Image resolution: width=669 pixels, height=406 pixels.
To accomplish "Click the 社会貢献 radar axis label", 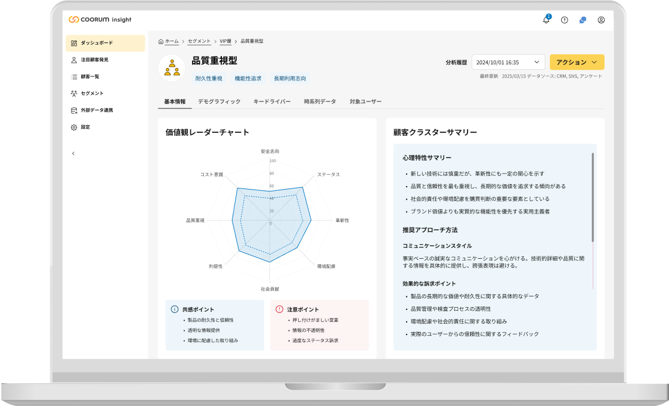I will pos(270,289).
